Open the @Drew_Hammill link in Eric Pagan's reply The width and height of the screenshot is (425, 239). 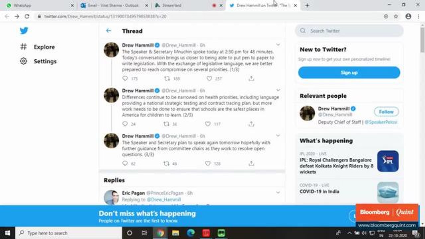click(x=163, y=199)
